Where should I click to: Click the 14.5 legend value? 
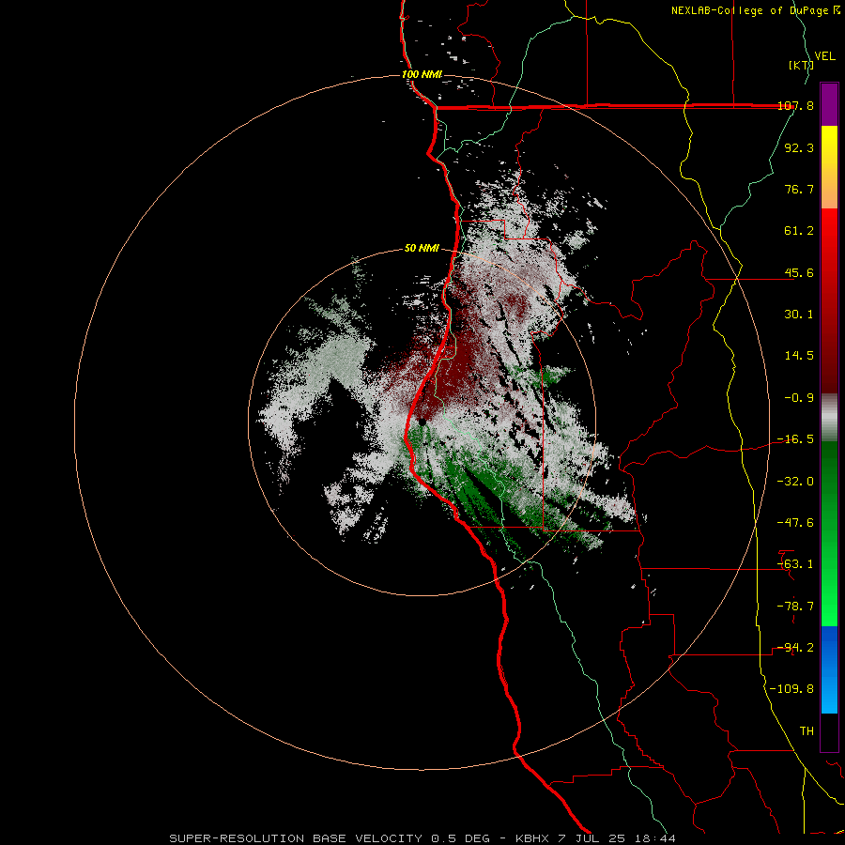(x=799, y=356)
